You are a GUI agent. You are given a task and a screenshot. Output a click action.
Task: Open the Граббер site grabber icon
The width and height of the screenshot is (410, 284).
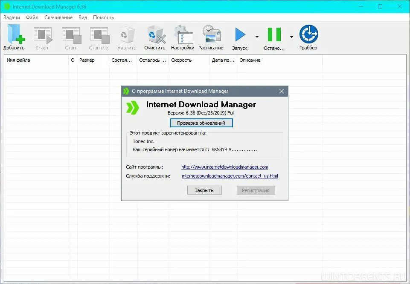(308, 34)
